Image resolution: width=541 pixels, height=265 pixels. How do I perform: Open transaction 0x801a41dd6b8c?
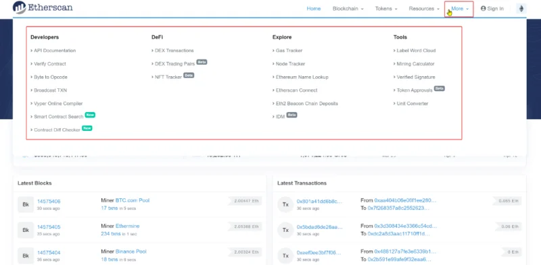319,202
